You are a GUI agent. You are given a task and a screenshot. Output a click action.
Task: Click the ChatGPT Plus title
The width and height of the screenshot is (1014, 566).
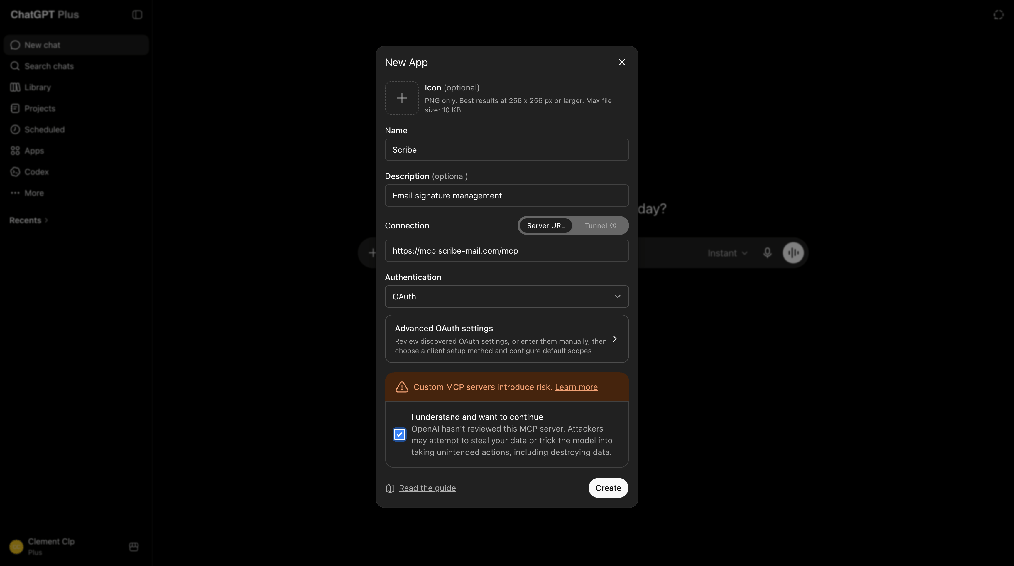(45, 15)
